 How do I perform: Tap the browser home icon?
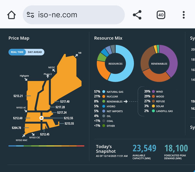click(x=11, y=15)
